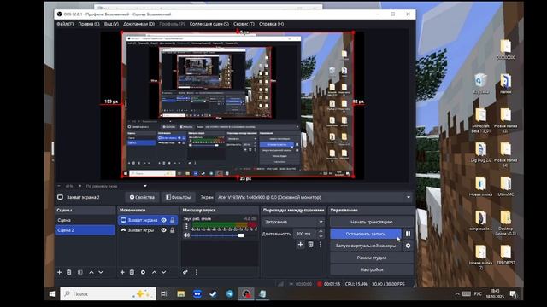Add a new scene with plus icon
The height and width of the screenshot is (307, 547).
(x=59, y=272)
